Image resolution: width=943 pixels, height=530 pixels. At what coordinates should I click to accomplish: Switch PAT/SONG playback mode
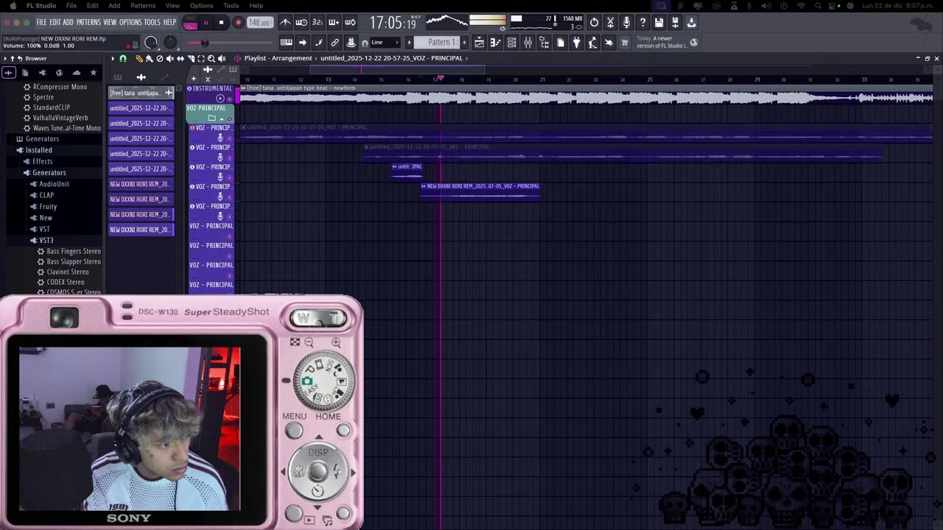[x=190, y=23]
